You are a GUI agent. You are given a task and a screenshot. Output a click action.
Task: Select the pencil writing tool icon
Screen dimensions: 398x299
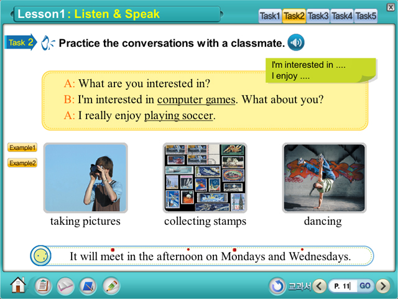(111, 286)
